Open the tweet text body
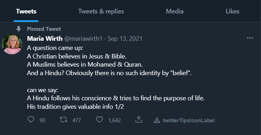The height and width of the screenshot is (135, 261). click(116, 77)
